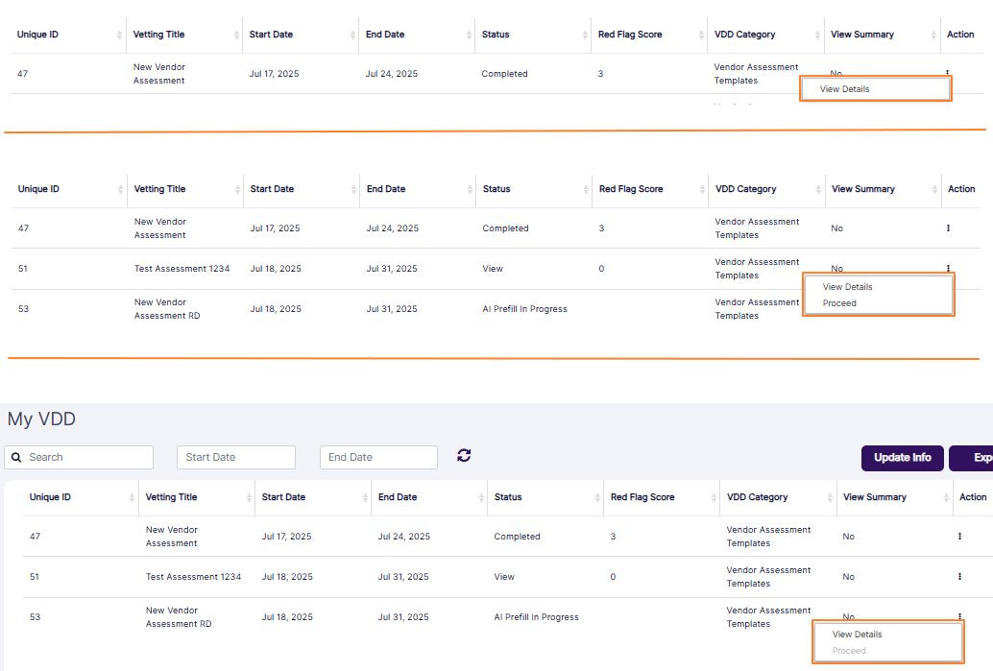Choose View Details in the topmost table's popup
The width and height of the screenshot is (993, 671).
[x=845, y=89]
